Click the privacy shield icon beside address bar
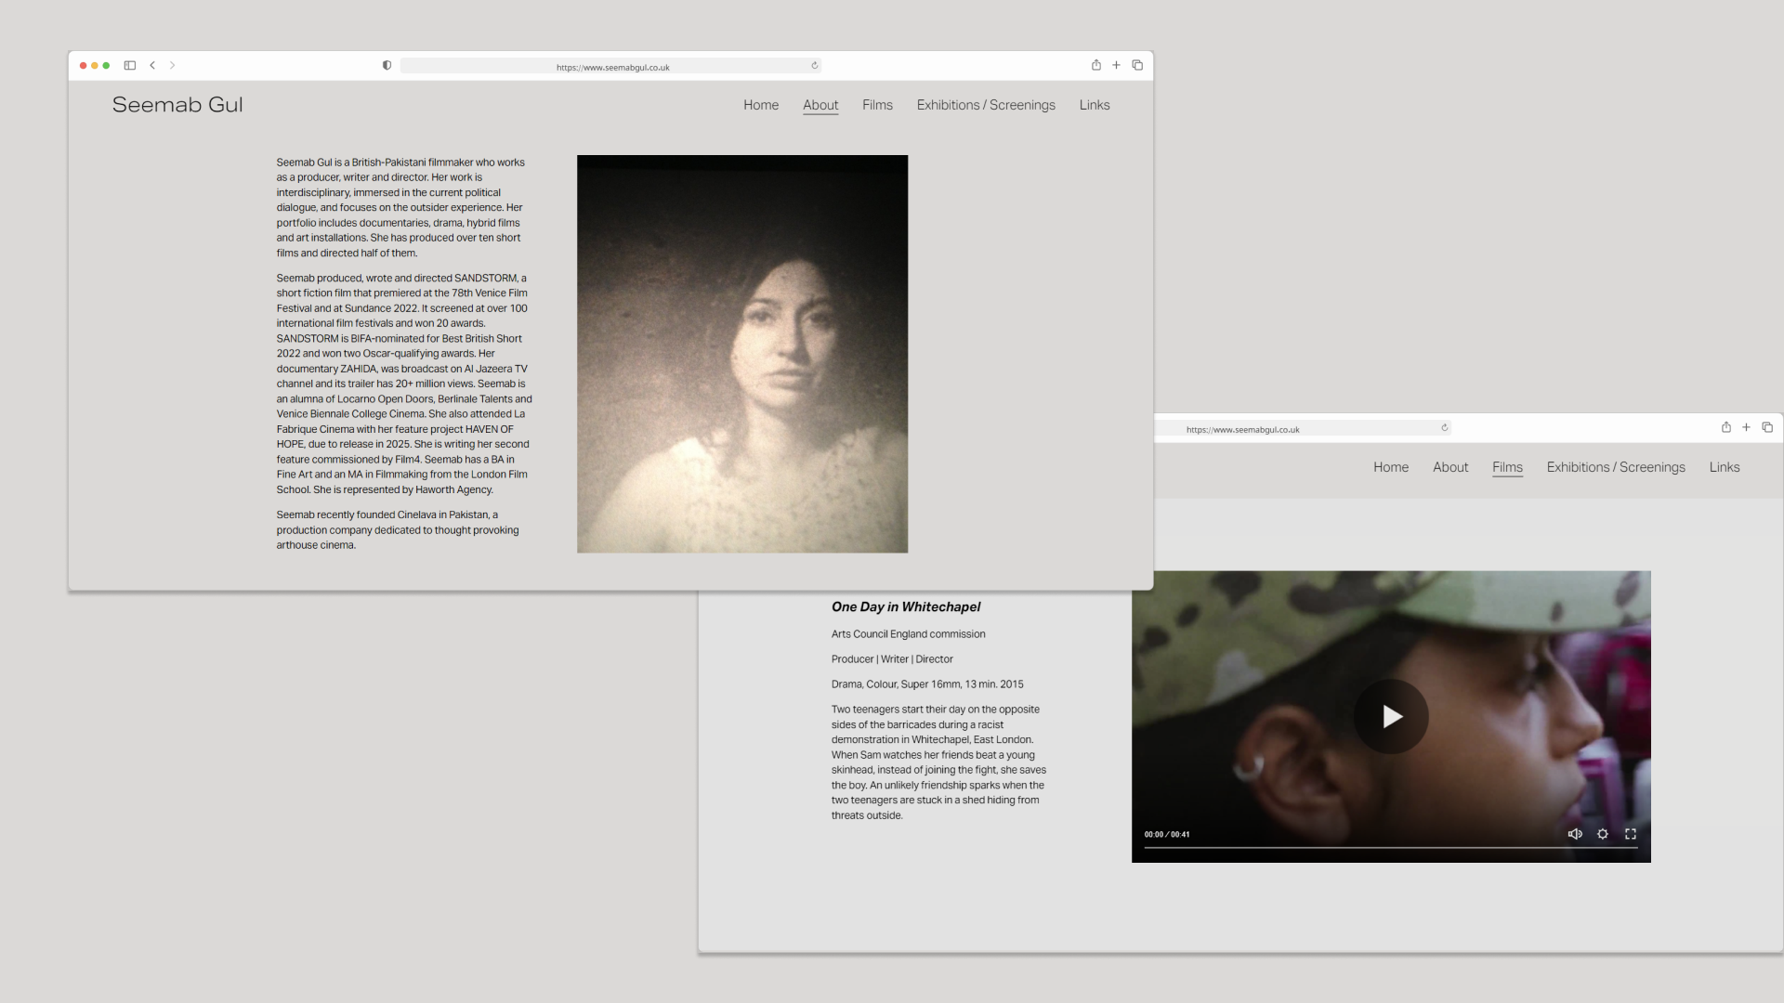 pos(387,65)
